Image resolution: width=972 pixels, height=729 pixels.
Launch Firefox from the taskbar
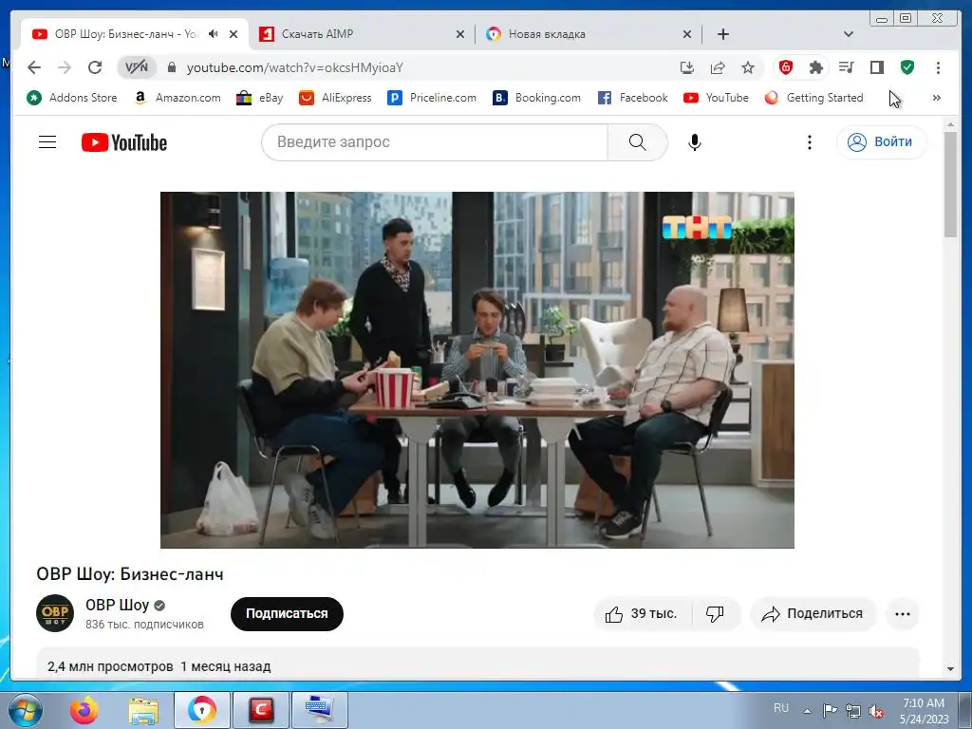[x=84, y=710]
